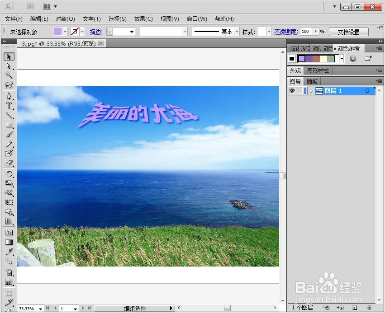Select the Perspective Grid tool

[x=9, y=221]
